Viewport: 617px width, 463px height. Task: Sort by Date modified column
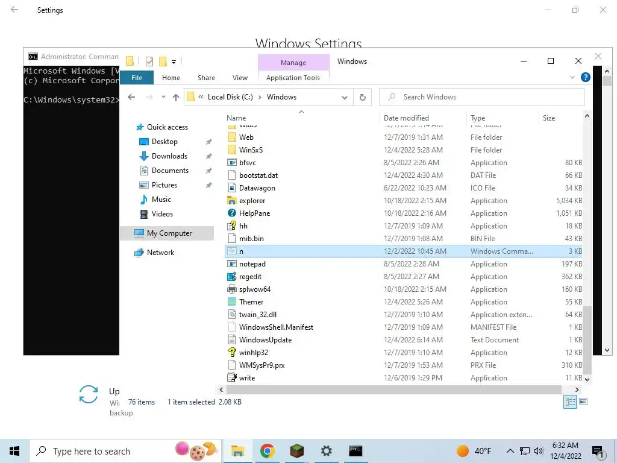click(x=406, y=118)
